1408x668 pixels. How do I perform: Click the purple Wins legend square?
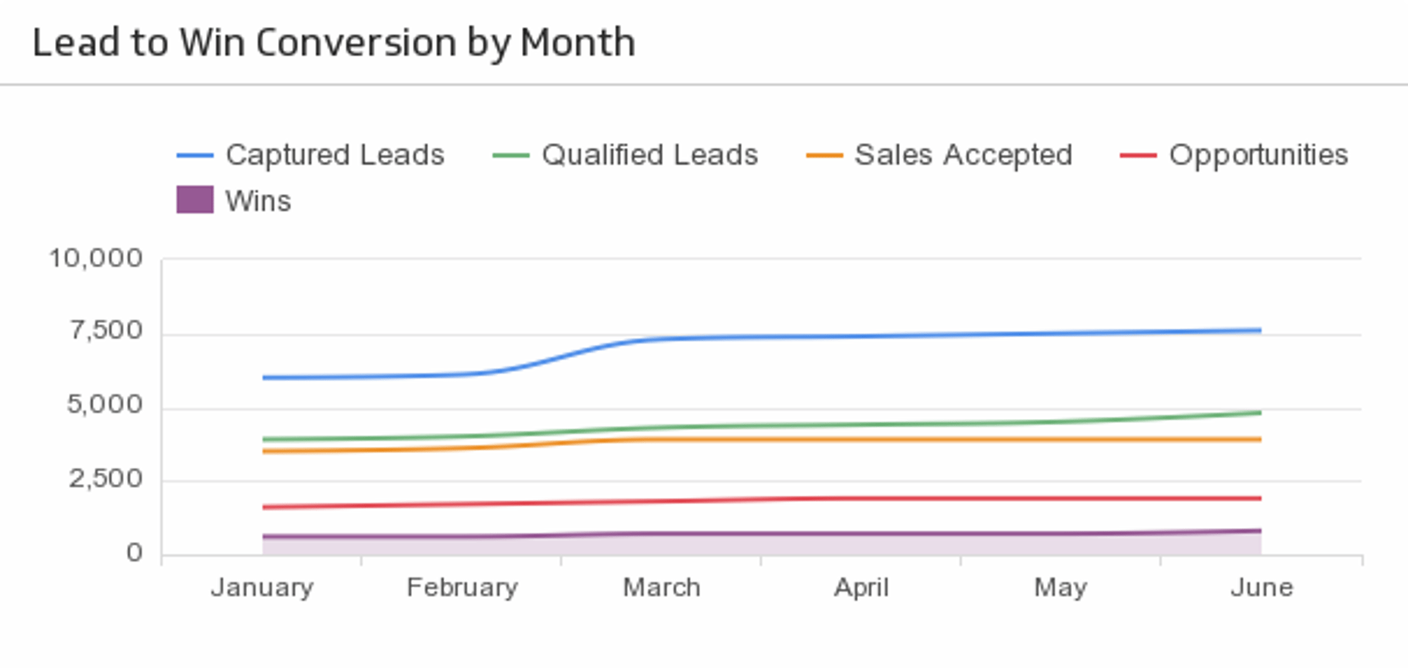pos(195,200)
